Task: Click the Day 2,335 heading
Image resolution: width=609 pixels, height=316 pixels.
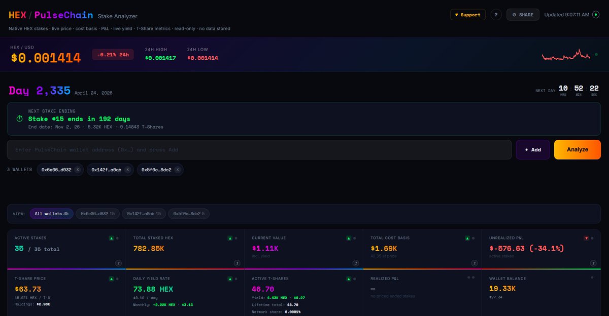Action: (40, 91)
